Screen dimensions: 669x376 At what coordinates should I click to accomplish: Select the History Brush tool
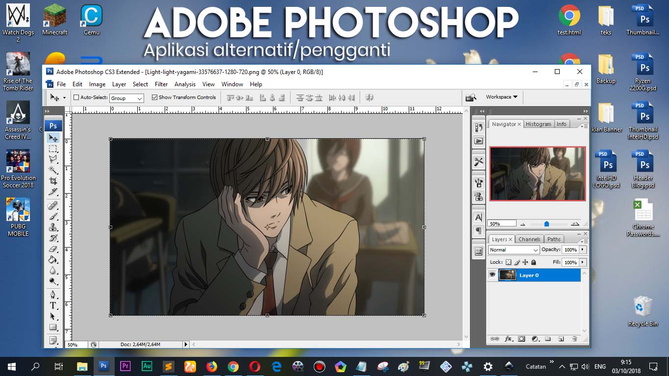click(x=53, y=238)
